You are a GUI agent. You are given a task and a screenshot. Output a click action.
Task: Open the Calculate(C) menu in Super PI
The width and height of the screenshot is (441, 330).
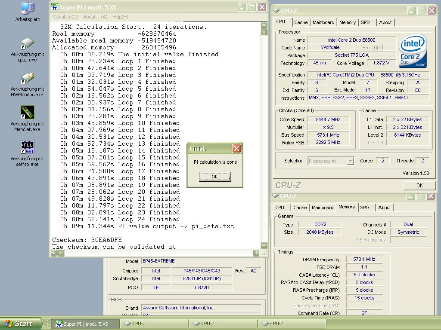pos(65,17)
